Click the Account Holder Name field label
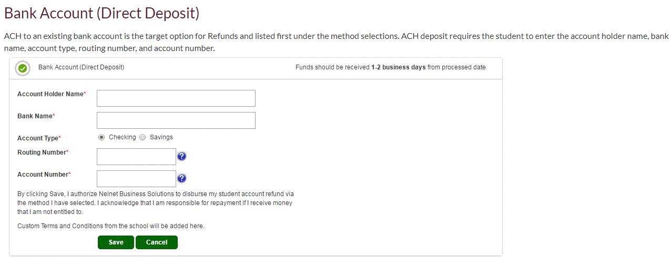This screenshot has width=671, height=265. point(52,94)
